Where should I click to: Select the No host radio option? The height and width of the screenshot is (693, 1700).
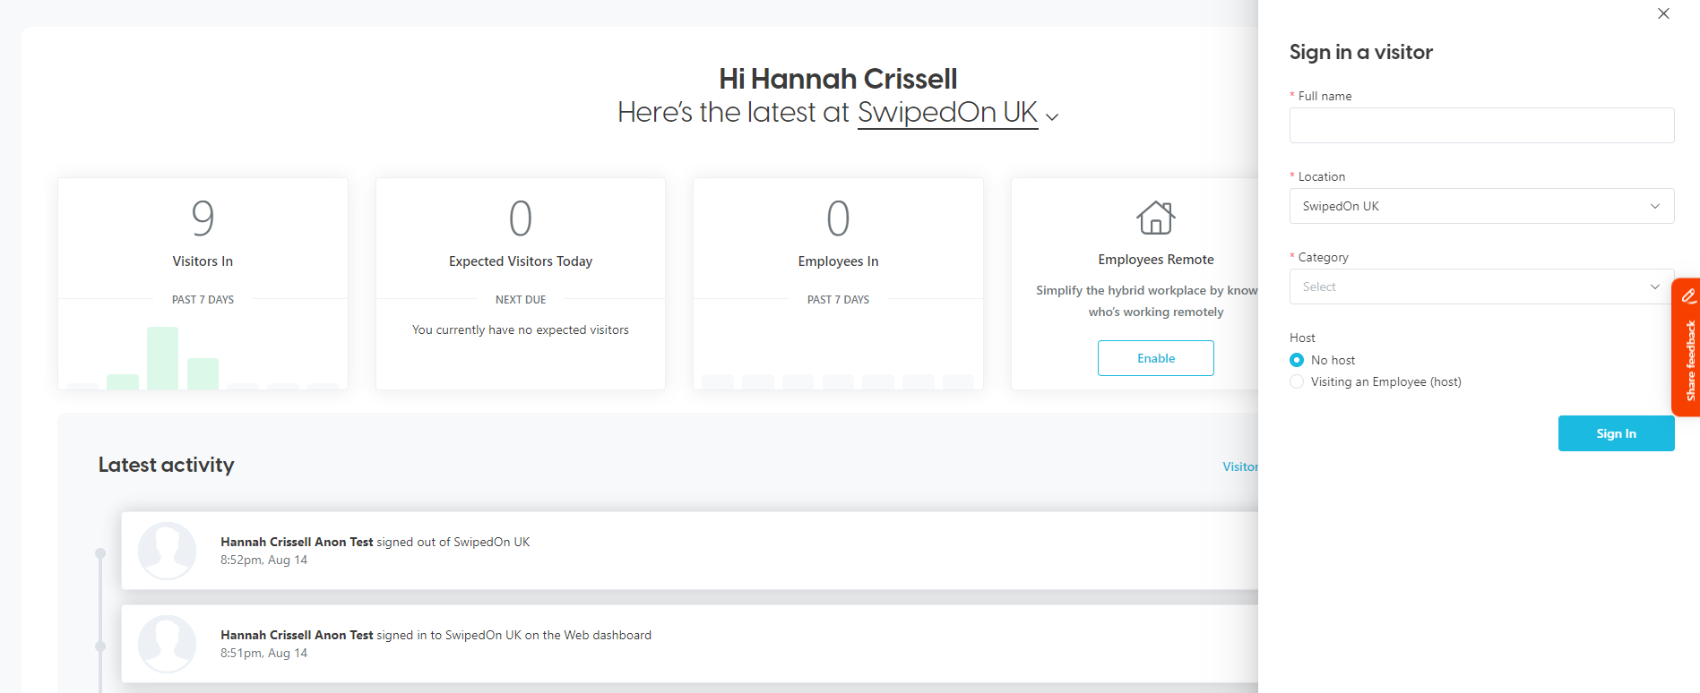point(1297,360)
